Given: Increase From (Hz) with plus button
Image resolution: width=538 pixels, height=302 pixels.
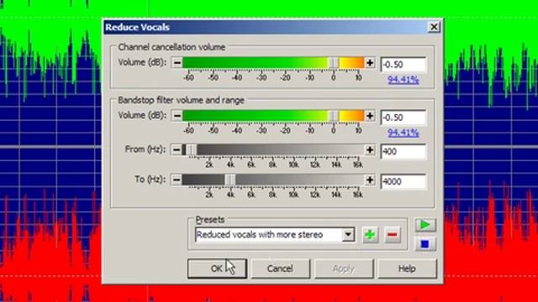Looking at the screenshot, I should pos(370,150).
